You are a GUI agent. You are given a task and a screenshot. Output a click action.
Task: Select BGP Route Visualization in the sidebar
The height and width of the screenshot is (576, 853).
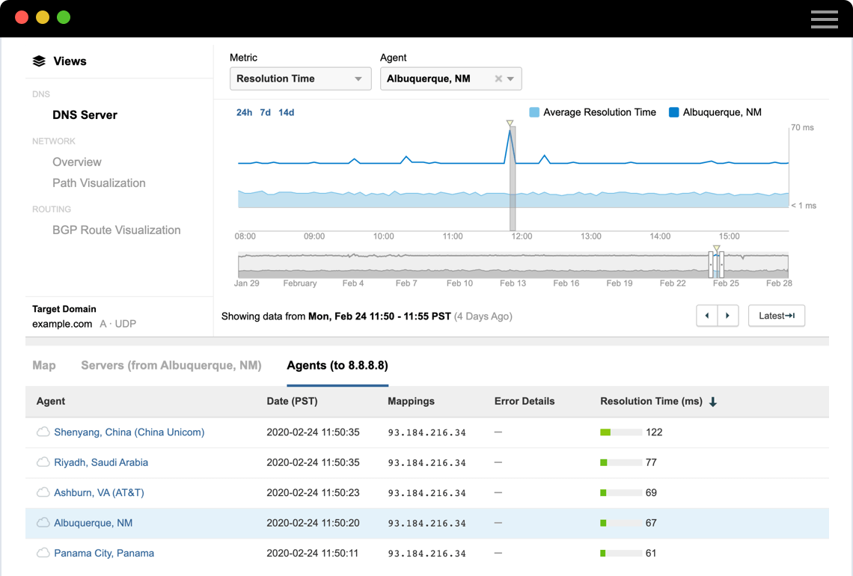(x=116, y=230)
